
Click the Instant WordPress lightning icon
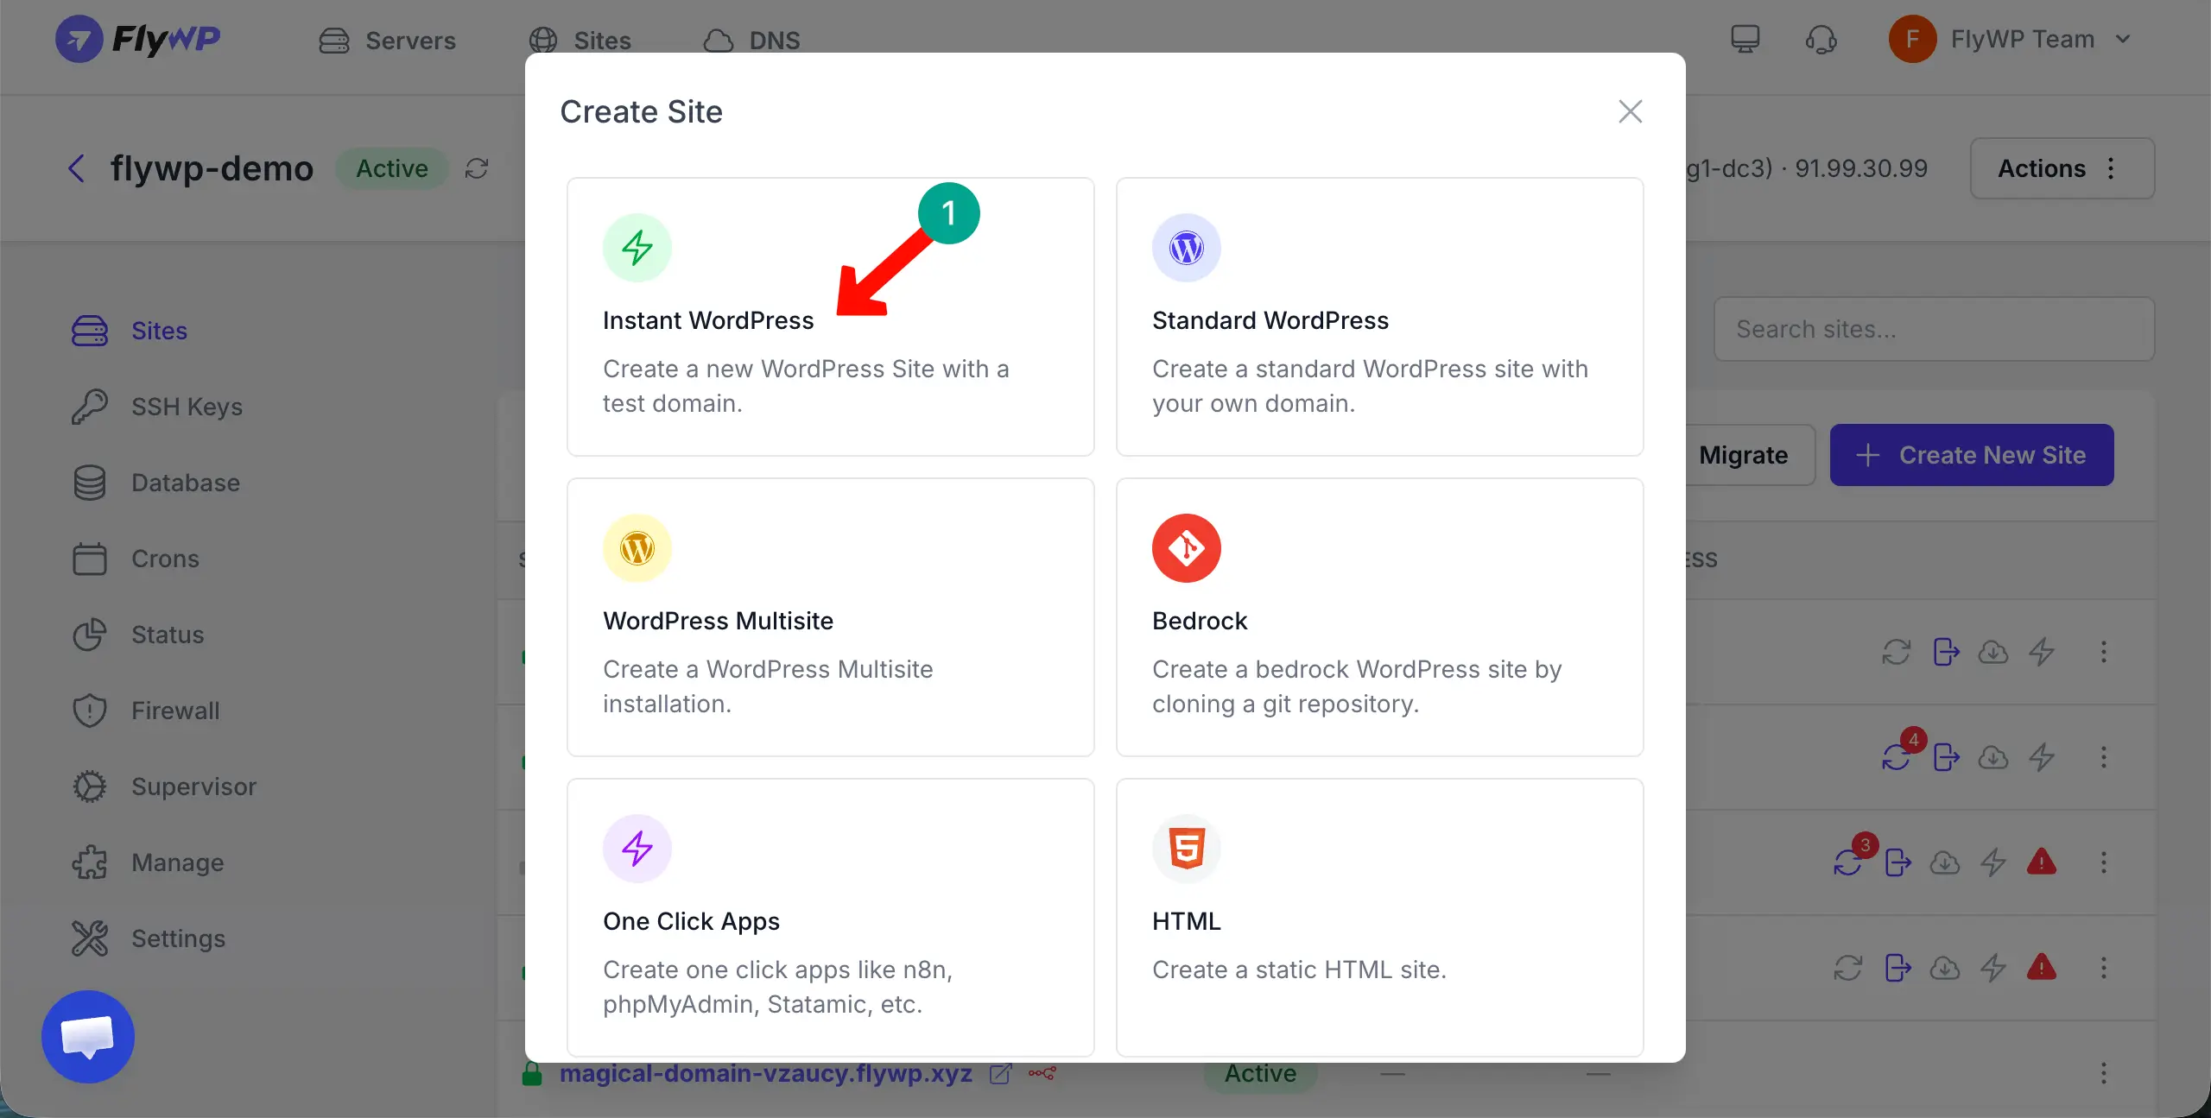coord(637,248)
